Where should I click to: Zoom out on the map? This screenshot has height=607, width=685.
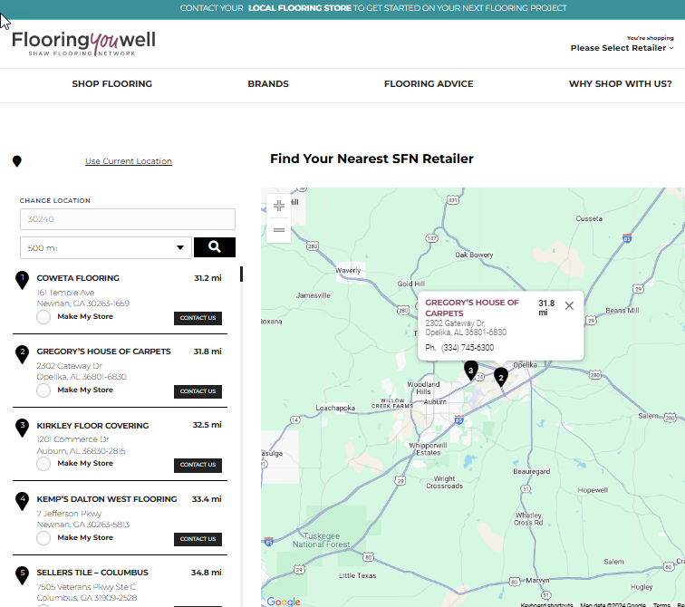[x=279, y=230]
